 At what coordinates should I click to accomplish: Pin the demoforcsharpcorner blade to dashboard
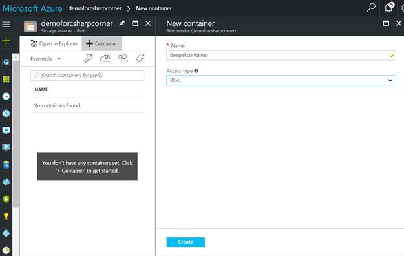click(122, 23)
